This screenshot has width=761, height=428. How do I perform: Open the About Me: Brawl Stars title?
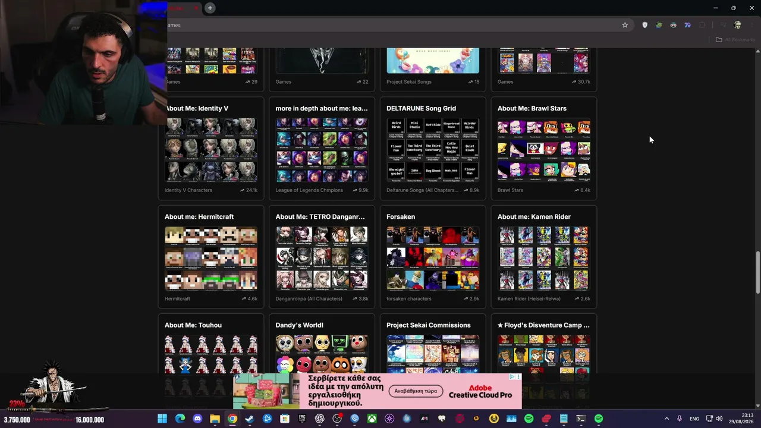point(532,108)
